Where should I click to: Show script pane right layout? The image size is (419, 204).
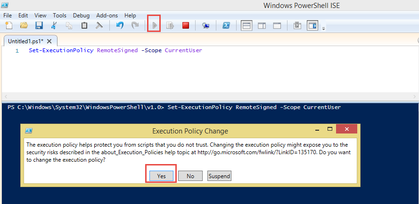[262, 25]
